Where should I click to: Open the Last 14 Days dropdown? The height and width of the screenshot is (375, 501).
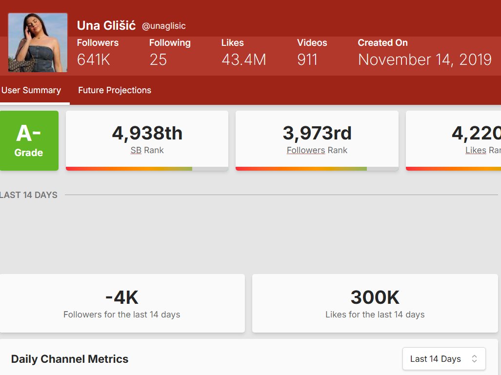point(444,359)
